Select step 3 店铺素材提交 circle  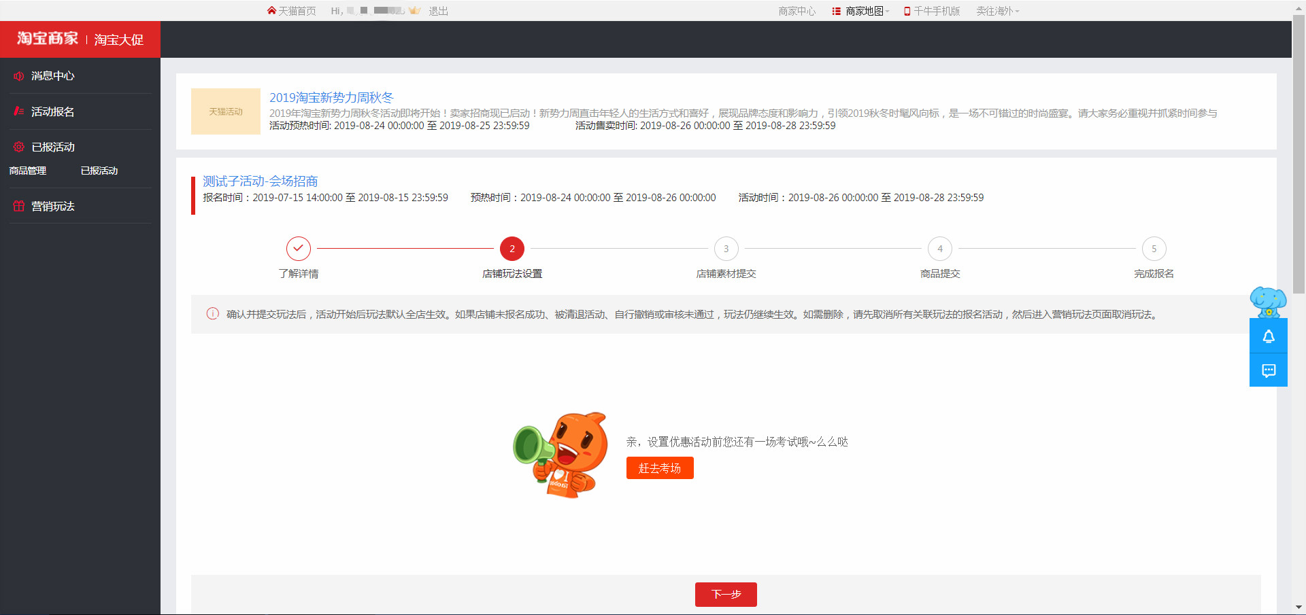[x=726, y=249]
